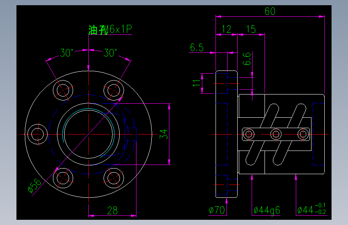Select the "ø70" flange diameter label
The width and height of the screenshot is (348, 225).
(217, 210)
